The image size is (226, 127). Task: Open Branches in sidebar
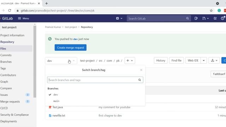6,62
